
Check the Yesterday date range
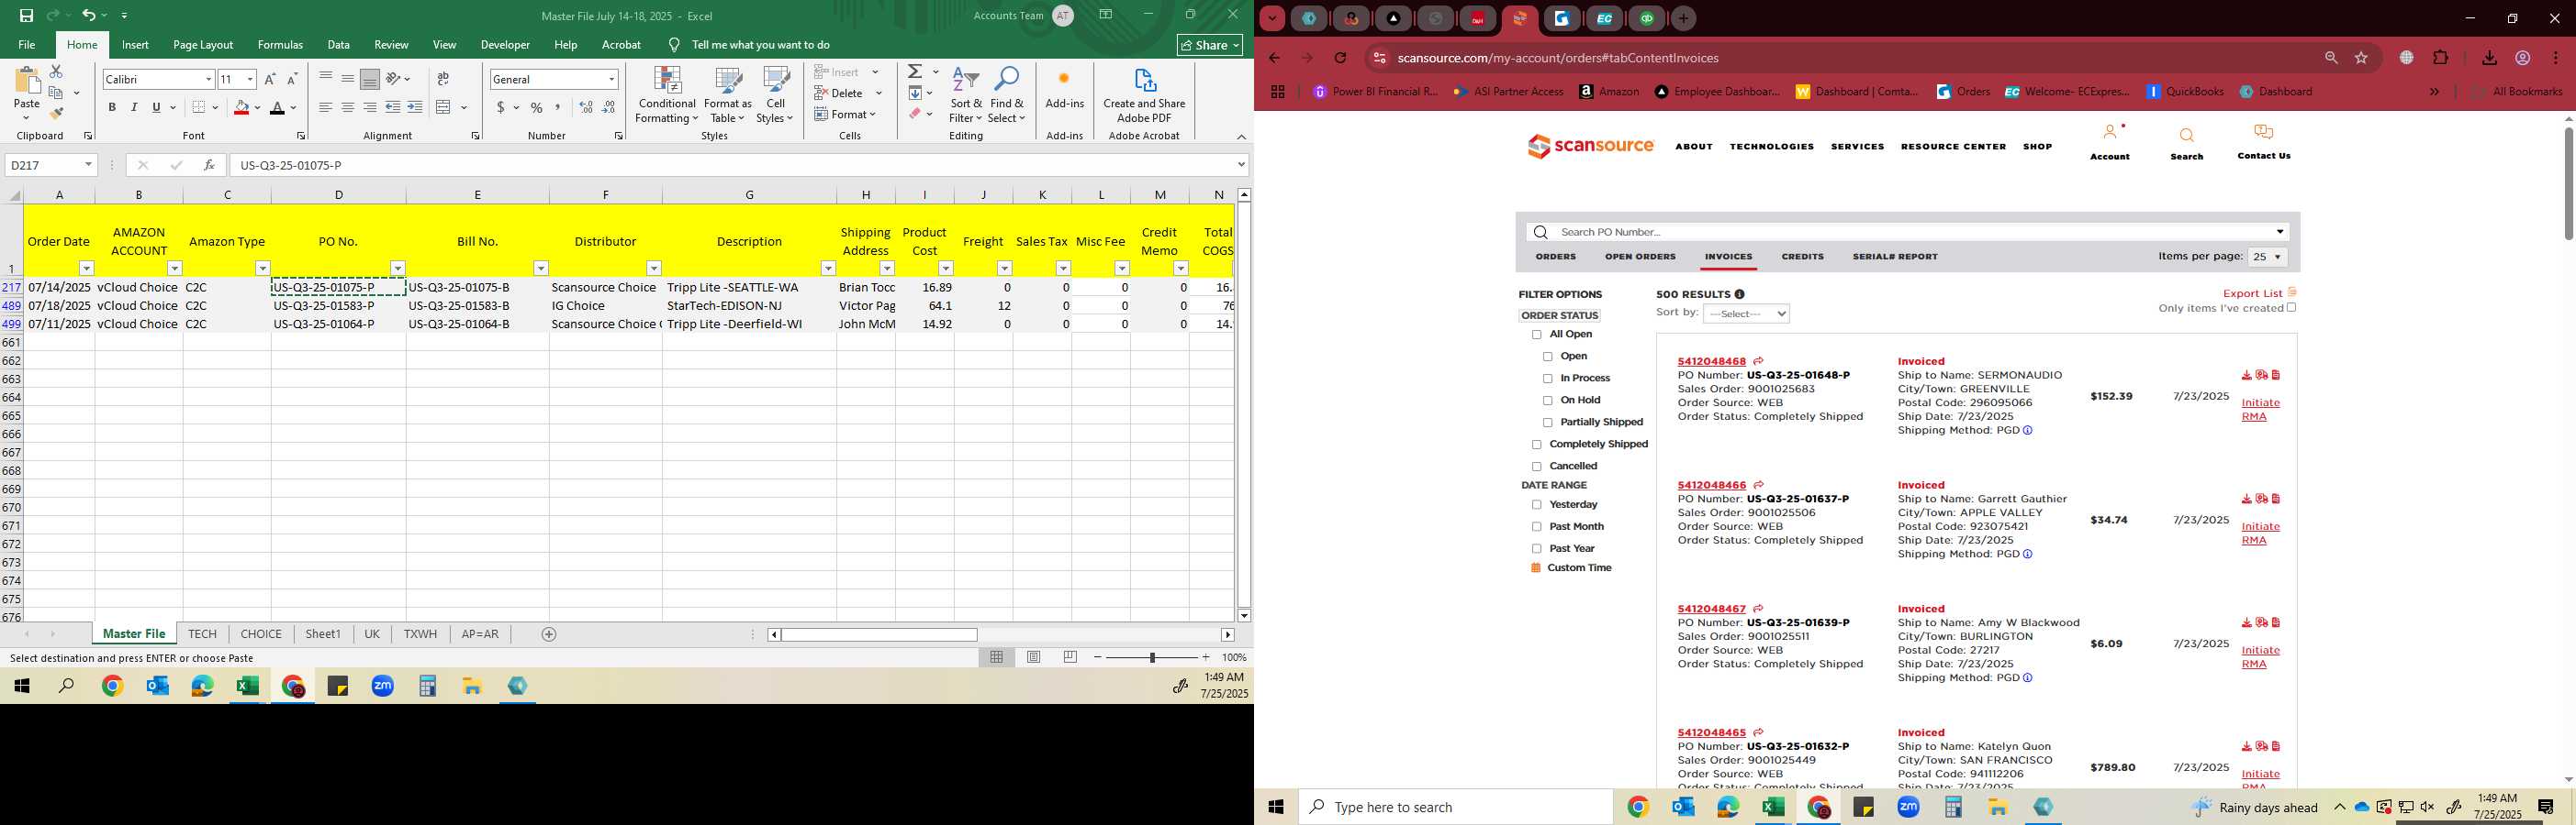(1537, 505)
